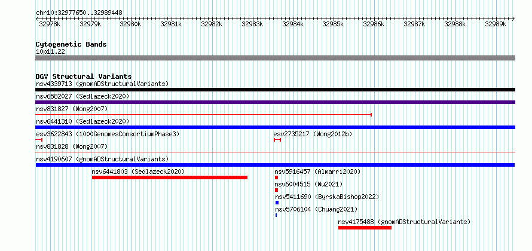532x251 pixels.
Task: Select the purple nsv6582027 variant bar
Action: pos(275,102)
